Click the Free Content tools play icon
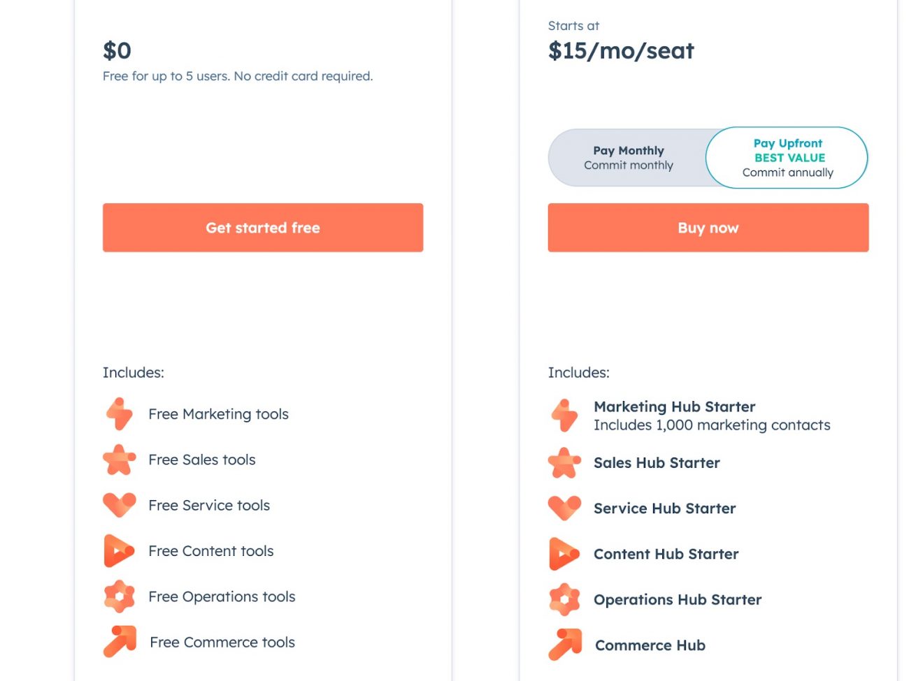Screen dimensions: 923x681 click(119, 550)
